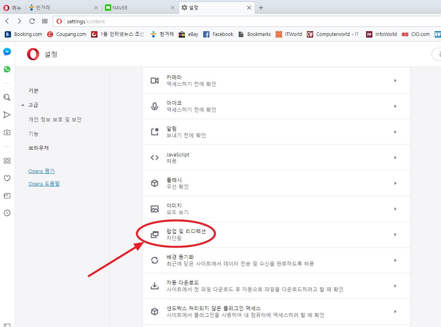Image resolution: width=441 pixels, height=327 pixels.
Task: Switch to the 한겨레 tab
Action: [61, 8]
